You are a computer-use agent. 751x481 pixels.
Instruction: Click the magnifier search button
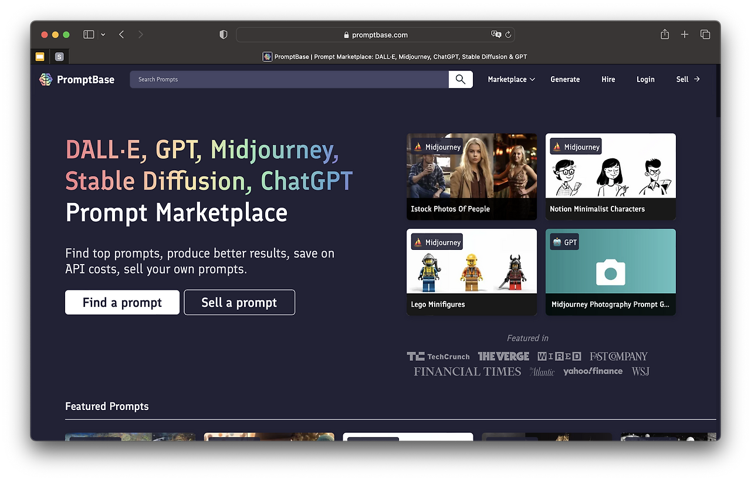(x=461, y=79)
